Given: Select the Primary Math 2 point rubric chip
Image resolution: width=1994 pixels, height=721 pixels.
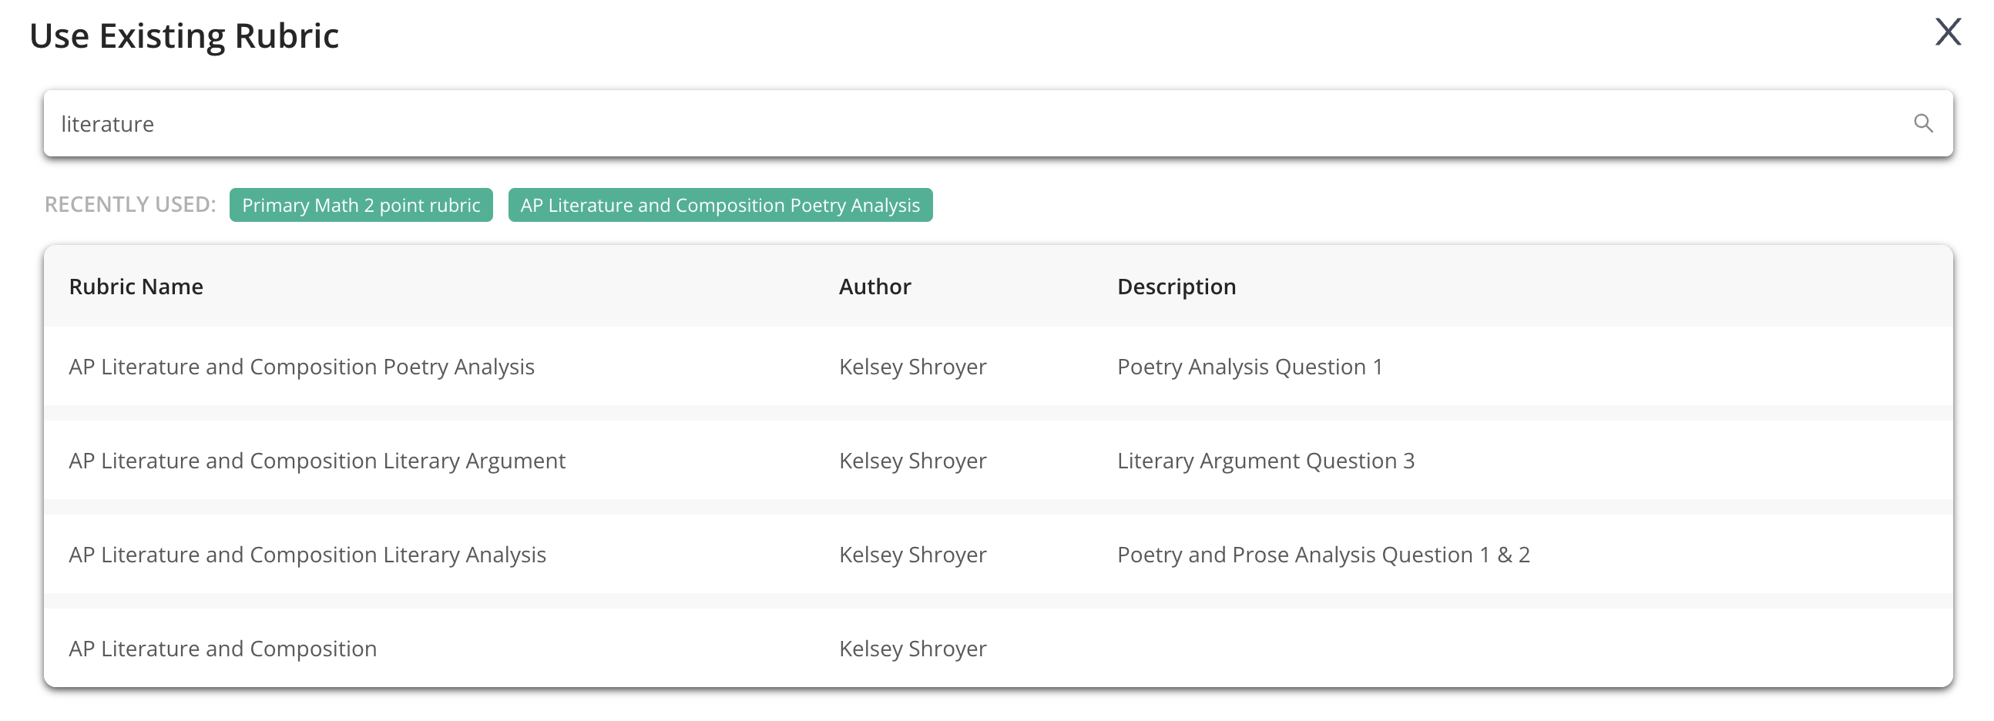Looking at the screenshot, I should click(x=361, y=205).
